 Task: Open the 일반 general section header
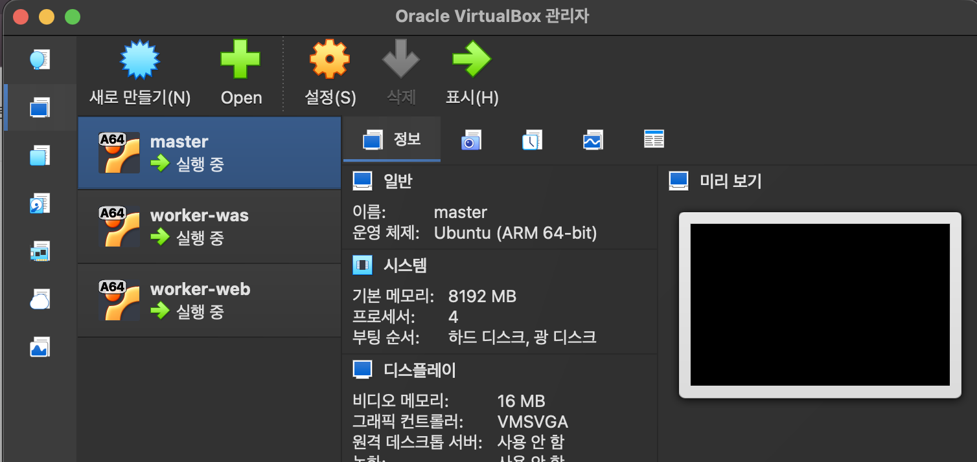click(398, 182)
